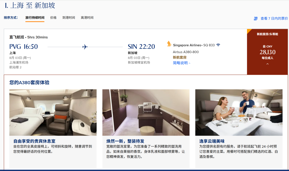Click the 上海浦东机场 airport name
Screen dimensions: 289x171
coord(19,62)
